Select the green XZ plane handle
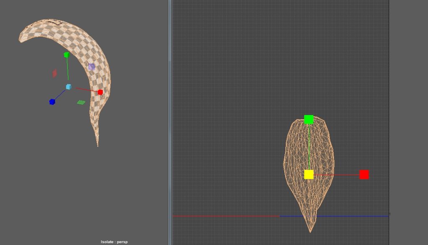 click(81, 102)
